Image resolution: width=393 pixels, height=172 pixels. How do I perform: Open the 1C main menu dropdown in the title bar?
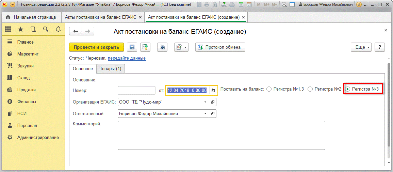click(x=12, y=4)
